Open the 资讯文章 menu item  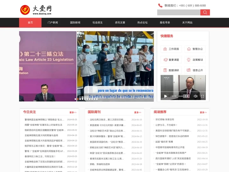click(120, 23)
